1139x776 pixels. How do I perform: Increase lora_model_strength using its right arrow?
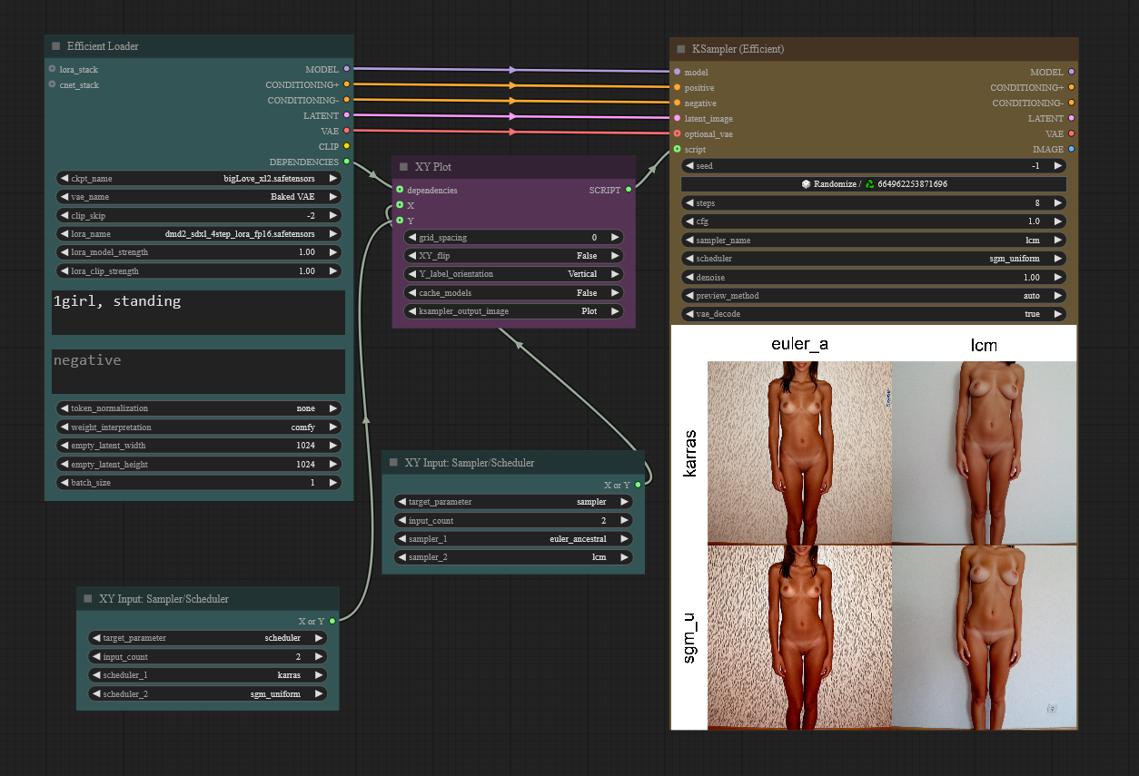(333, 252)
